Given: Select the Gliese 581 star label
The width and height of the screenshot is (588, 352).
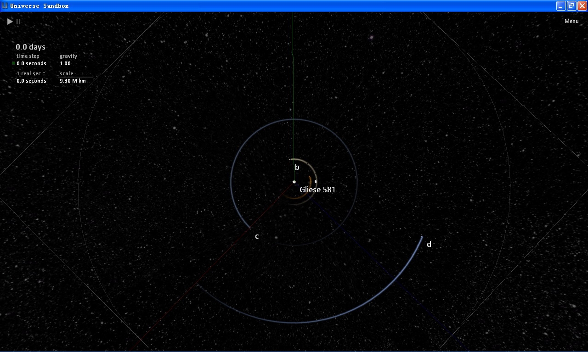Looking at the screenshot, I should (317, 190).
